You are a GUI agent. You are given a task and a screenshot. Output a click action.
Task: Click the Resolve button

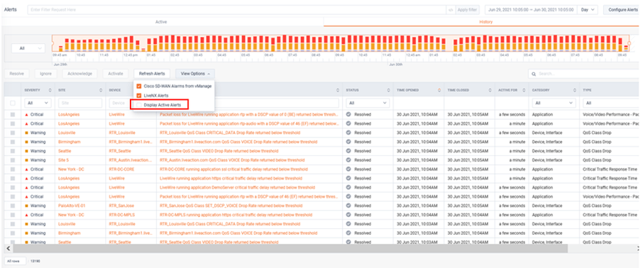[17, 74]
